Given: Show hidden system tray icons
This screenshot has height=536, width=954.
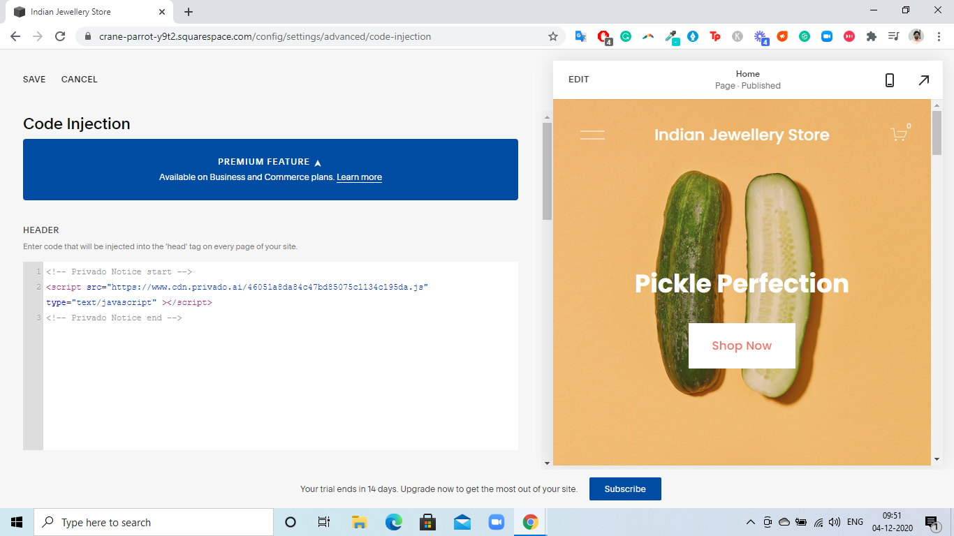Looking at the screenshot, I should 751,522.
